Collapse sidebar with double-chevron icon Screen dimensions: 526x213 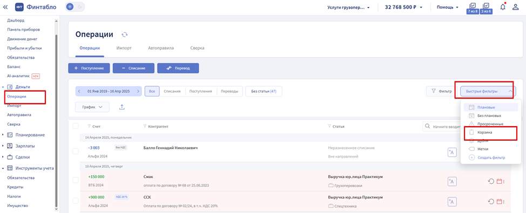(x=5, y=6)
